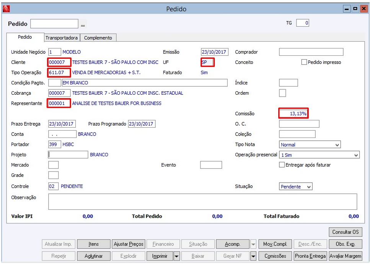Screen dimensions: 370x264
Task: Click the MODELO unit name
Action: (x=72, y=52)
